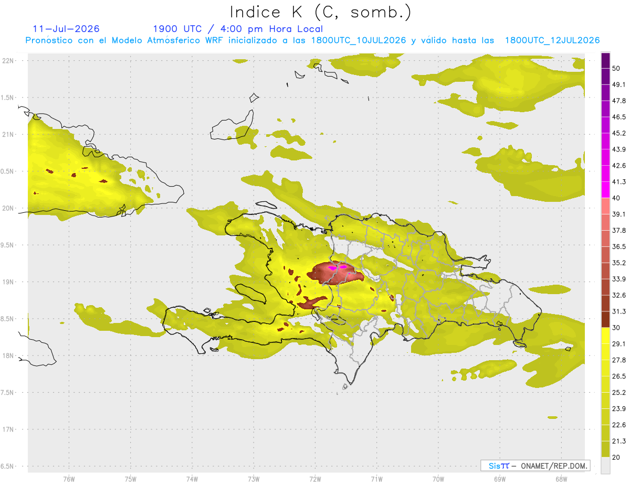Click the colorbar label '22.6'
The height and width of the screenshot is (486, 630).
[619, 425]
